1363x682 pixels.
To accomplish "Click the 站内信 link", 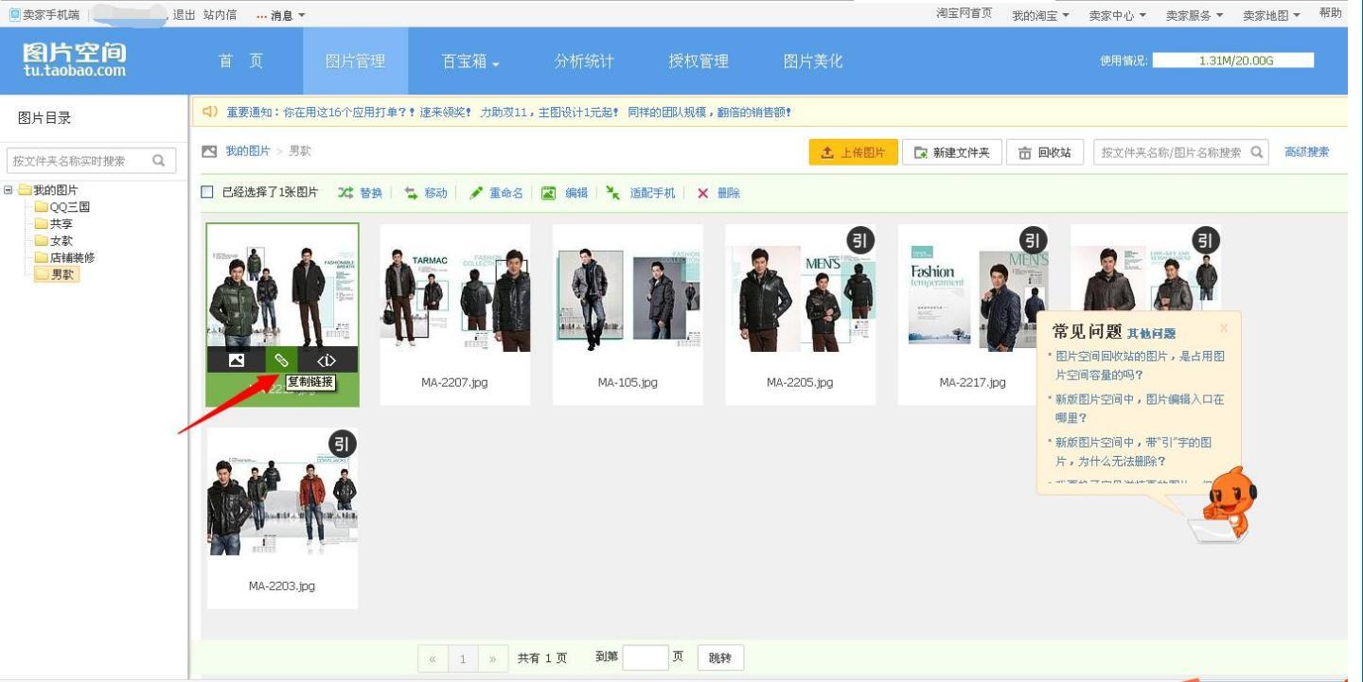I will click(220, 15).
